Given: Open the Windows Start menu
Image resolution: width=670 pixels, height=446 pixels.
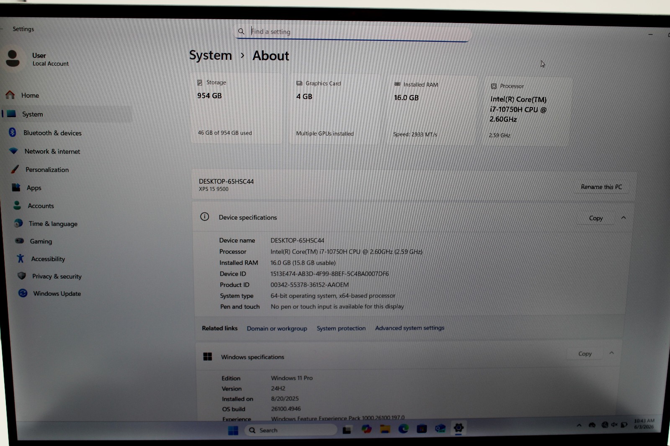Looking at the screenshot, I should pos(233,430).
